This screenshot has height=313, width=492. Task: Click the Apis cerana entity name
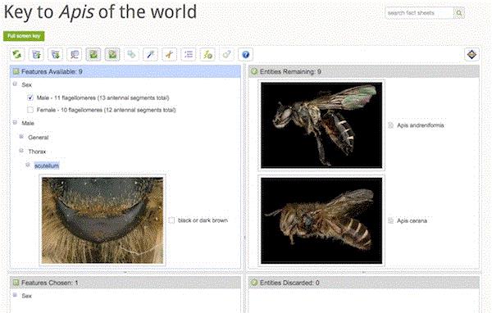412,220
